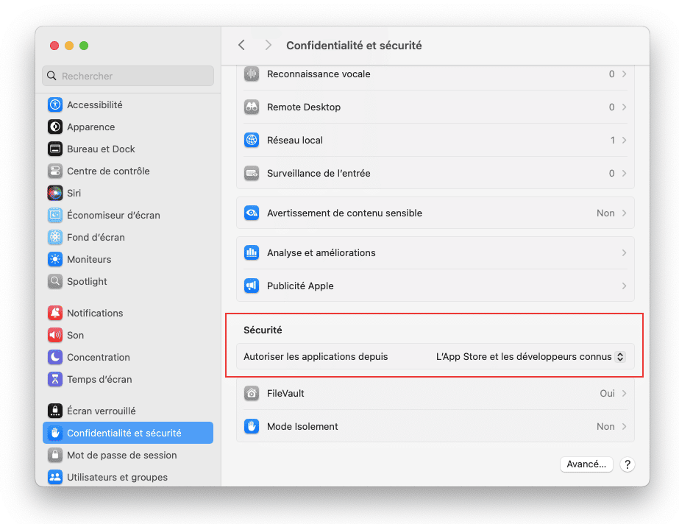Open Accessibilité settings icon in sidebar
The image size is (679, 524).
tap(55, 105)
